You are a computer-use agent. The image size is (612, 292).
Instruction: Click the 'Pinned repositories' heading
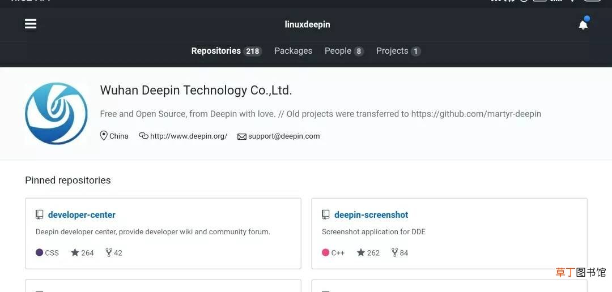click(68, 180)
